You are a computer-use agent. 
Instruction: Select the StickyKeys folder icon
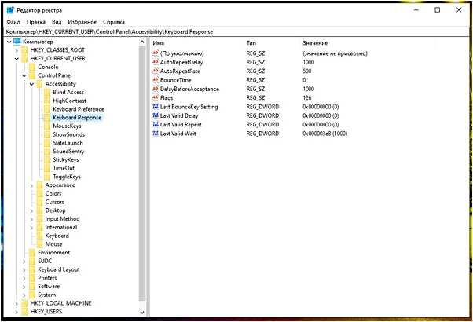pyautogui.click(x=46, y=159)
